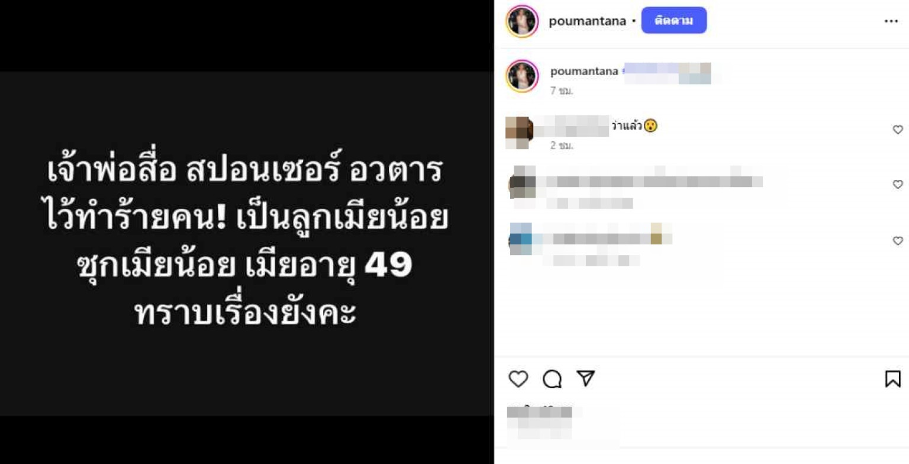
Task: Like the second blurred comment
Action: 898,185
